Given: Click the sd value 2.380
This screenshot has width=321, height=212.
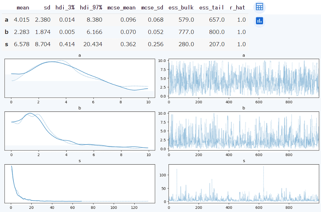Looking at the screenshot, I should tap(43, 20).
